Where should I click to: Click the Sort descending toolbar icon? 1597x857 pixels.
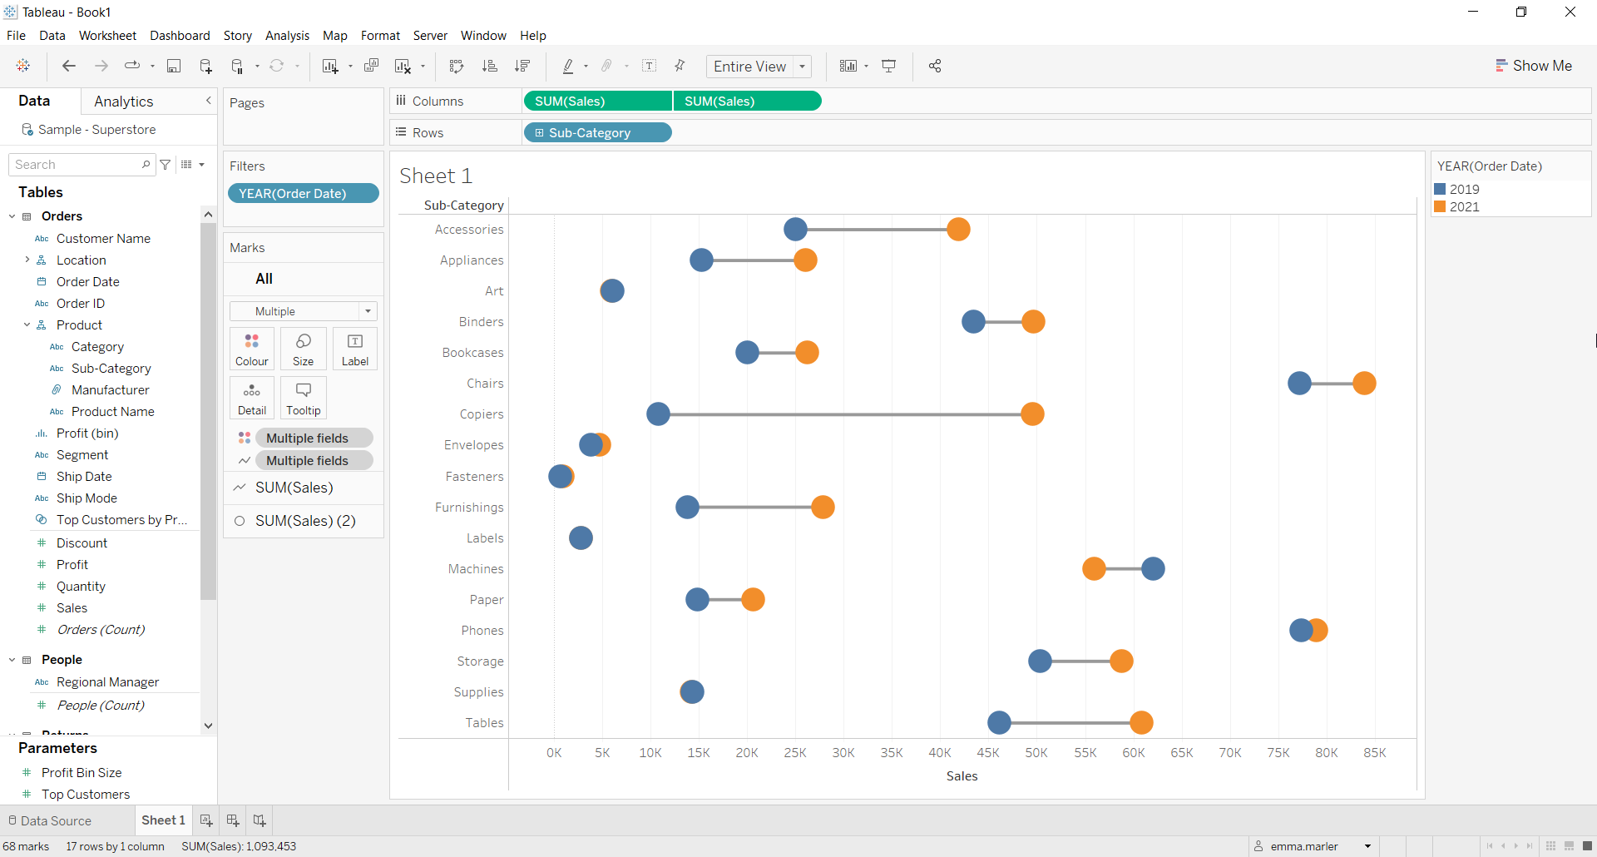(522, 67)
